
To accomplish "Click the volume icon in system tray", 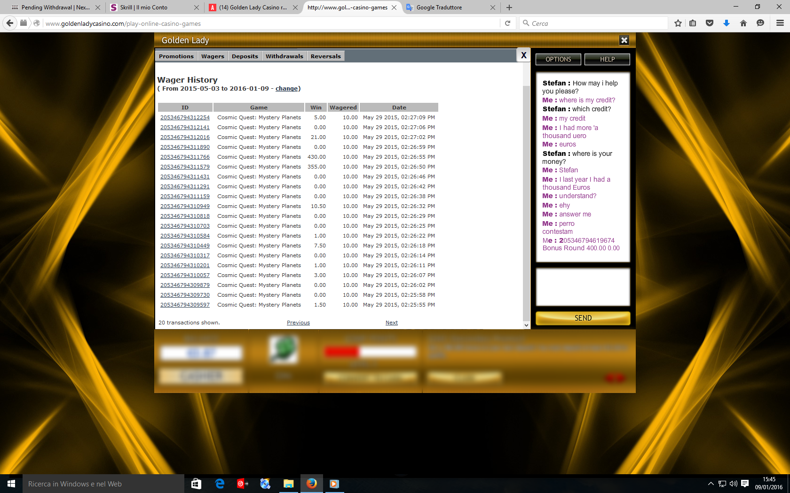I will tap(734, 484).
